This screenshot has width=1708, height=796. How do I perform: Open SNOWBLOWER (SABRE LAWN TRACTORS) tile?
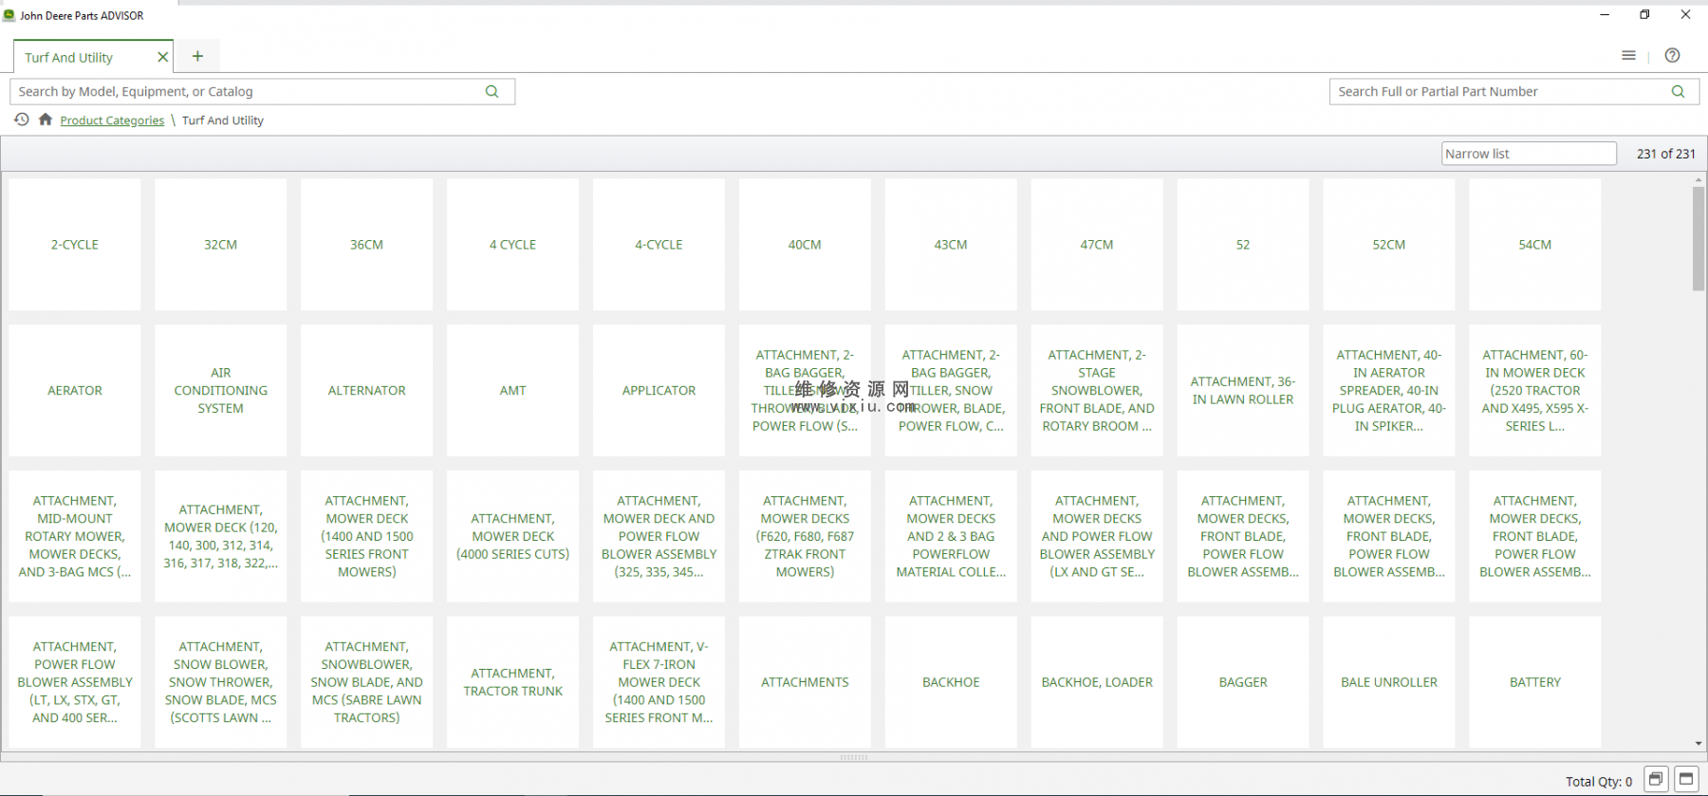coord(367,682)
